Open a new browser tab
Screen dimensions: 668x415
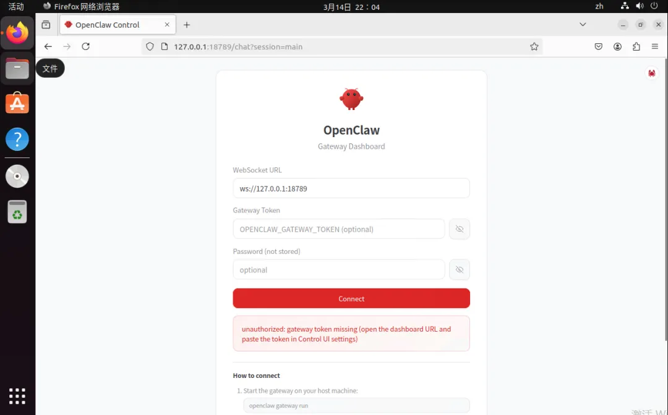coord(187,25)
